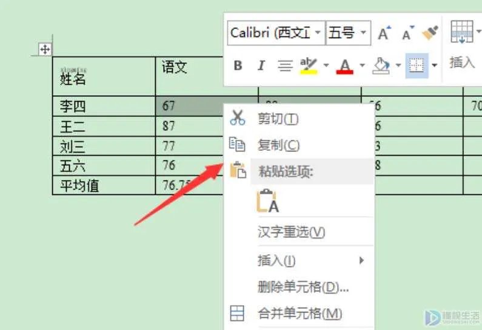Click the cell containing 77

coord(190,146)
